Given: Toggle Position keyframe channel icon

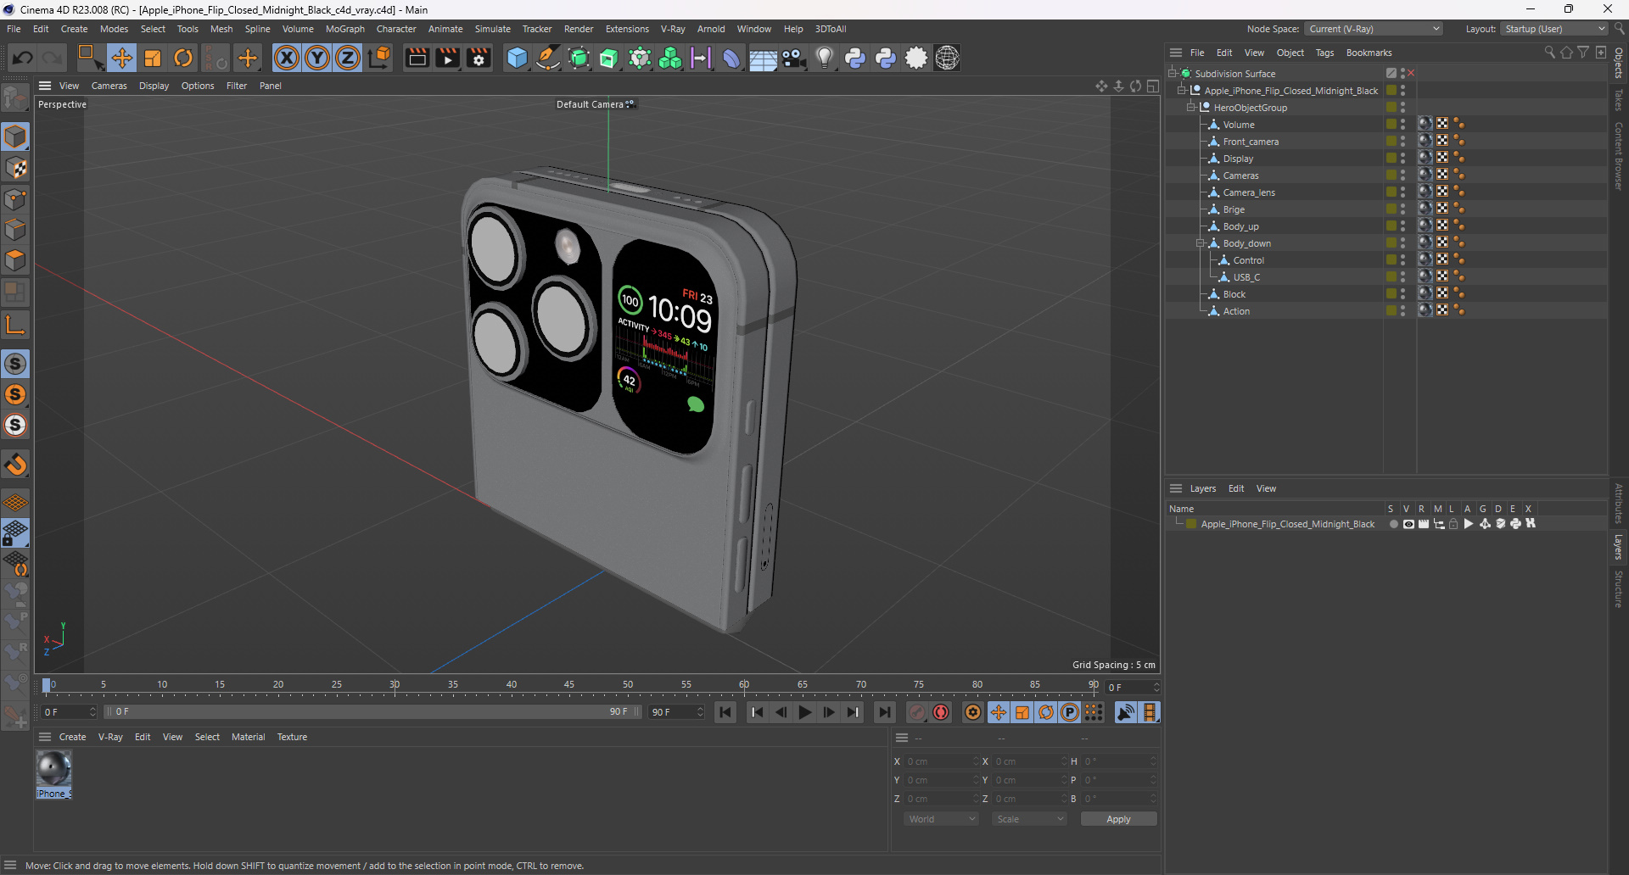Looking at the screenshot, I should [999, 712].
